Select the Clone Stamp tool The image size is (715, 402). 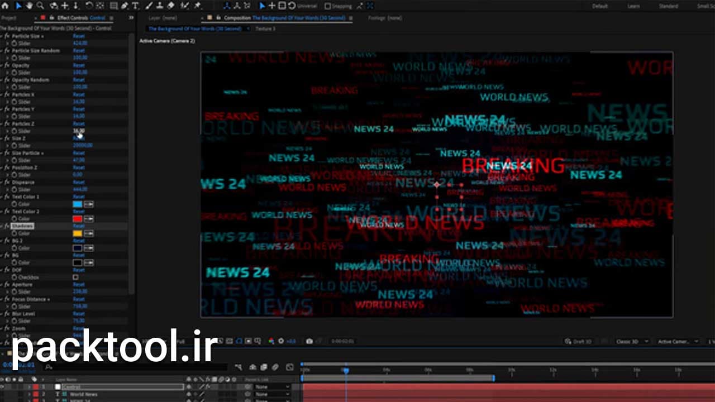click(x=160, y=6)
